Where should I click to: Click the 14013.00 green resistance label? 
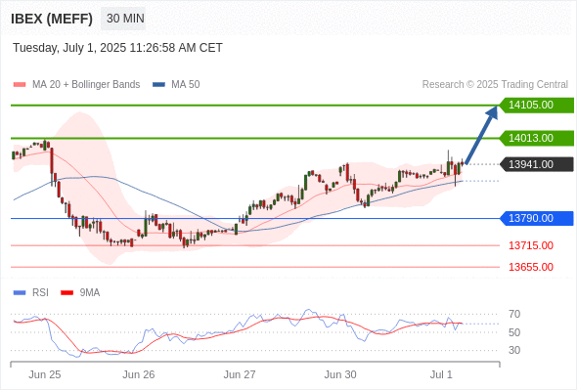(537, 138)
